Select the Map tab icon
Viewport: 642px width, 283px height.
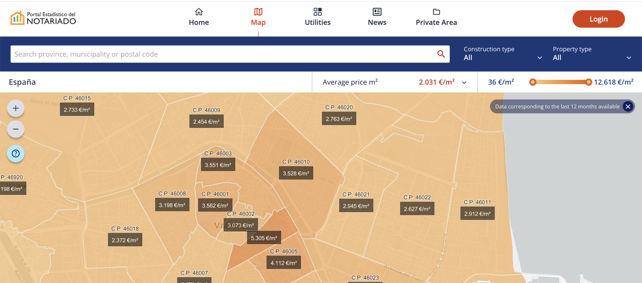pos(258,12)
